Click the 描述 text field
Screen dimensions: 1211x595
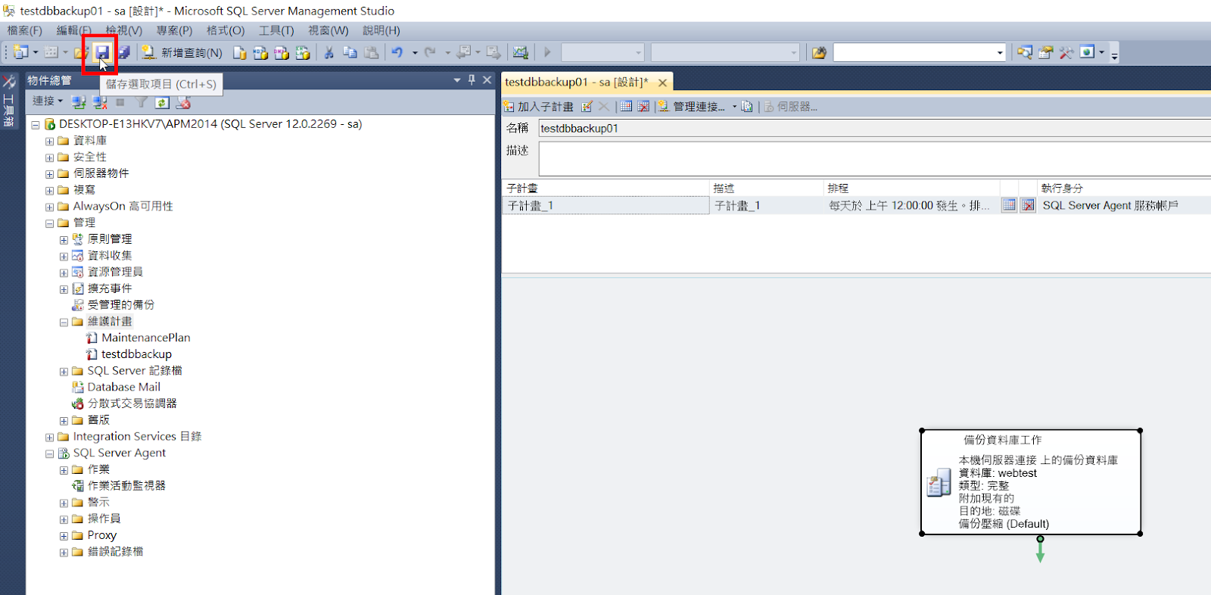point(875,158)
